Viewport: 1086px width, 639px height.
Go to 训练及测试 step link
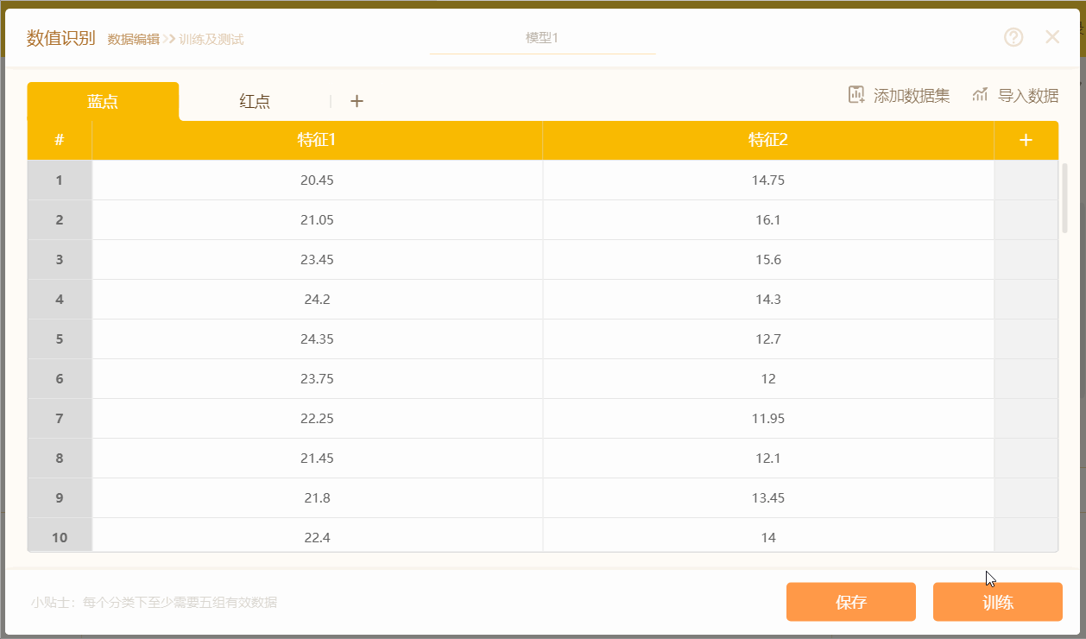[x=212, y=39]
